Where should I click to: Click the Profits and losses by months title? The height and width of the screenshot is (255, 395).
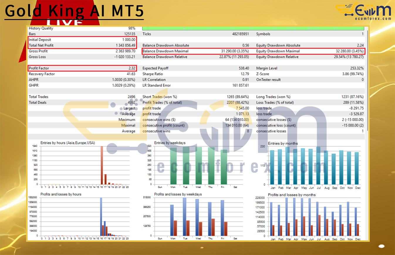pyautogui.click(x=292, y=195)
